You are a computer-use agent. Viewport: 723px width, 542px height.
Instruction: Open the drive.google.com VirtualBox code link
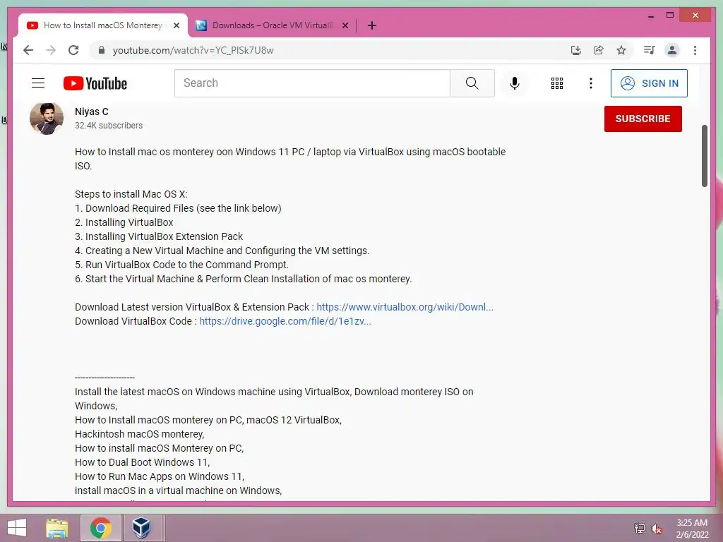pyautogui.click(x=285, y=321)
